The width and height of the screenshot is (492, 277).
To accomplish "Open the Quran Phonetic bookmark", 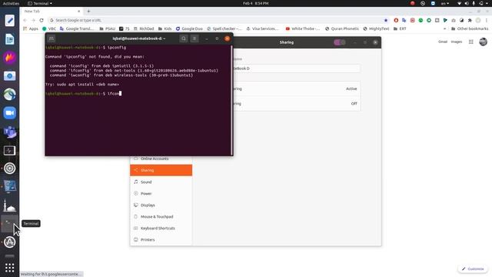I will (341, 28).
